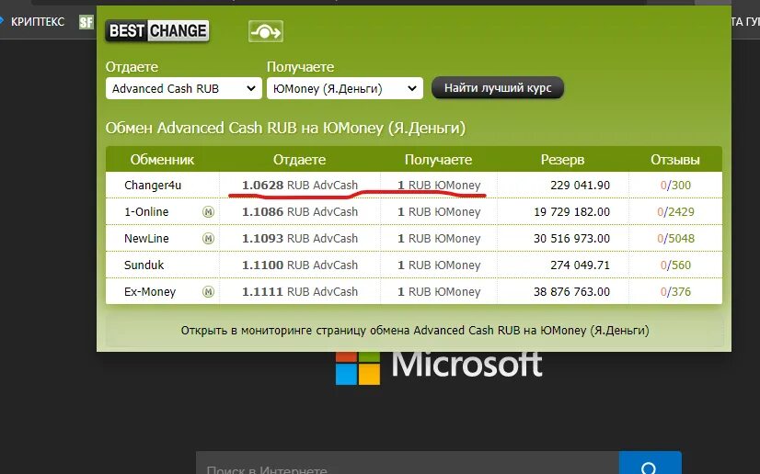760x474 pixels.
Task: Click the swap direction arrow icon
Action: coord(266,31)
